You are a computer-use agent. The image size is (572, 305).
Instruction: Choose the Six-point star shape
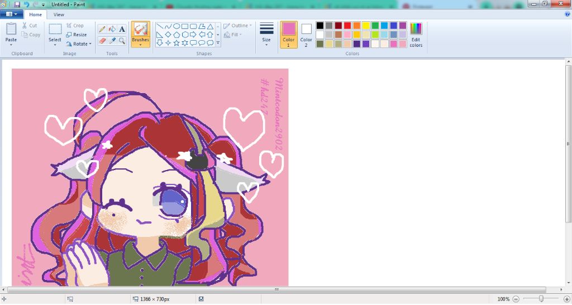[184, 43]
